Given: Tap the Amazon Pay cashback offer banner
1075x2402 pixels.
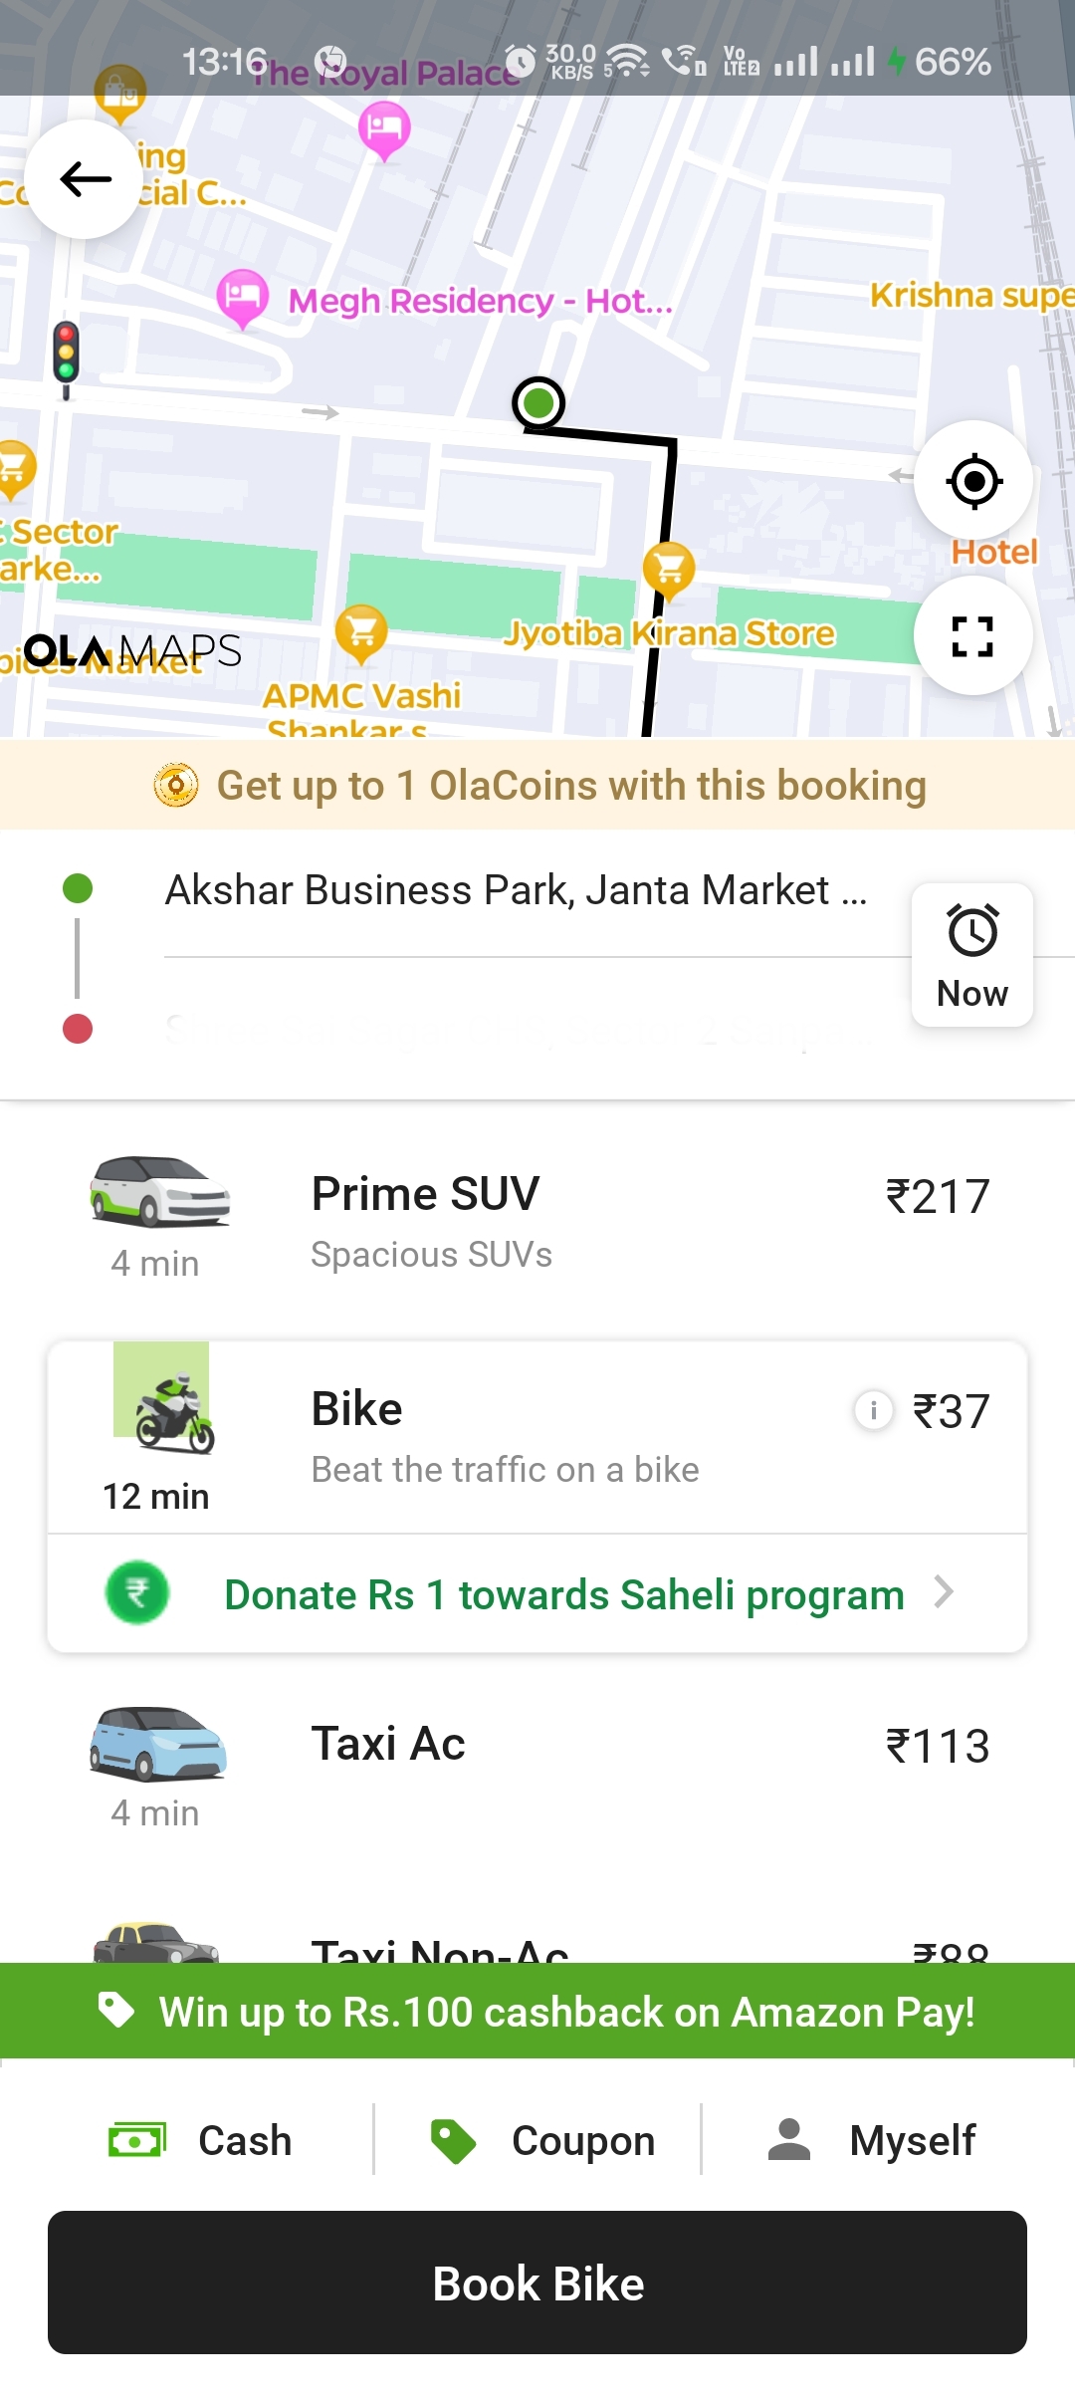Looking at the screenshot, I should (x=537, y=2012).
